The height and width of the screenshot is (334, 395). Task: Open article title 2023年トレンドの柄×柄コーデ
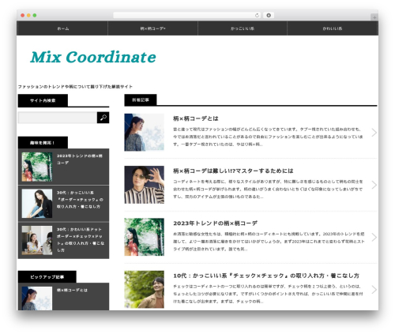pyautogui.click(x=215, y=223)
